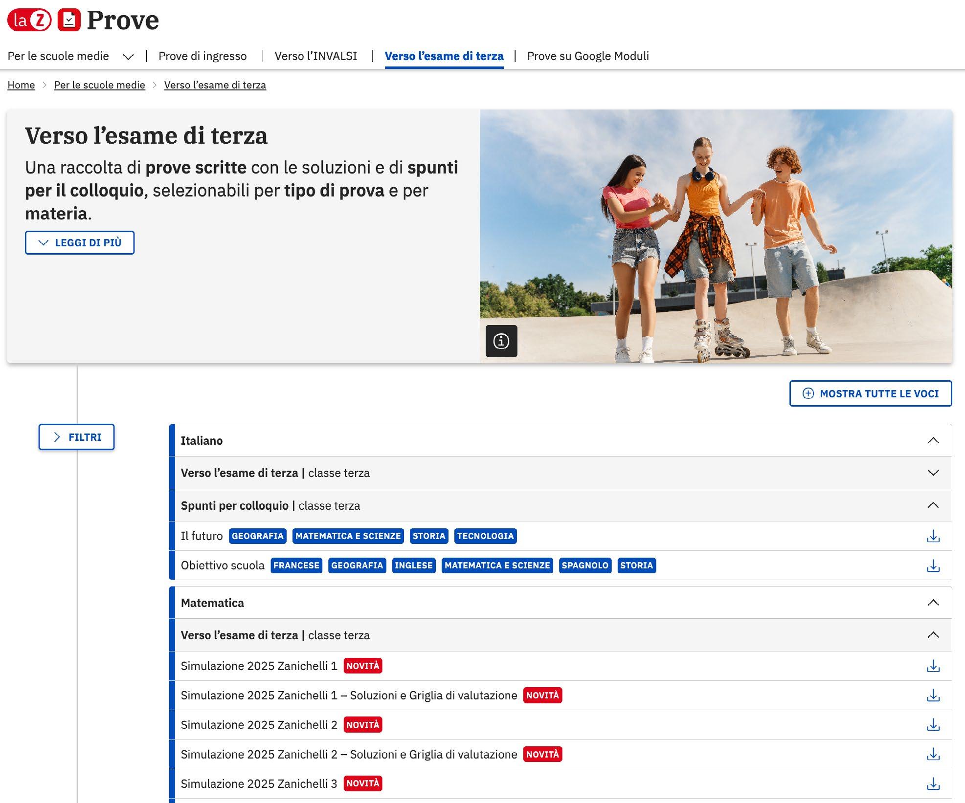
Task: Download Simulazione 2 Soluzioni e Griglia
Action: [x=933, y=754]
